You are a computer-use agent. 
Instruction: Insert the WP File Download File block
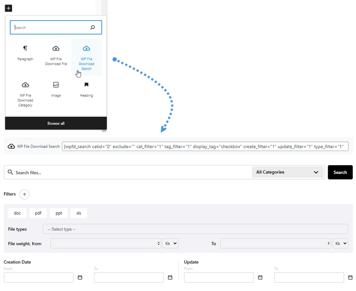point(56,49)
